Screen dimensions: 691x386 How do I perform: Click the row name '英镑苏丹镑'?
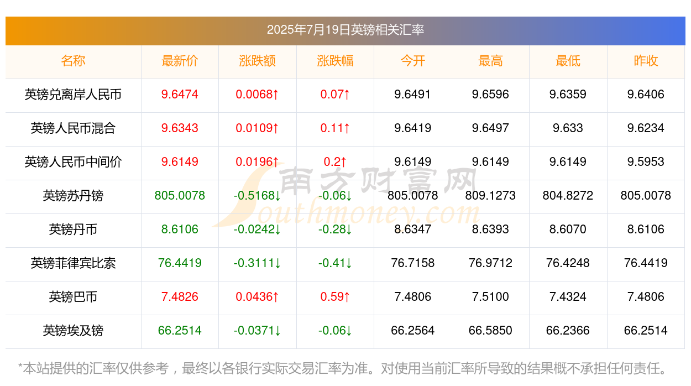73,196
